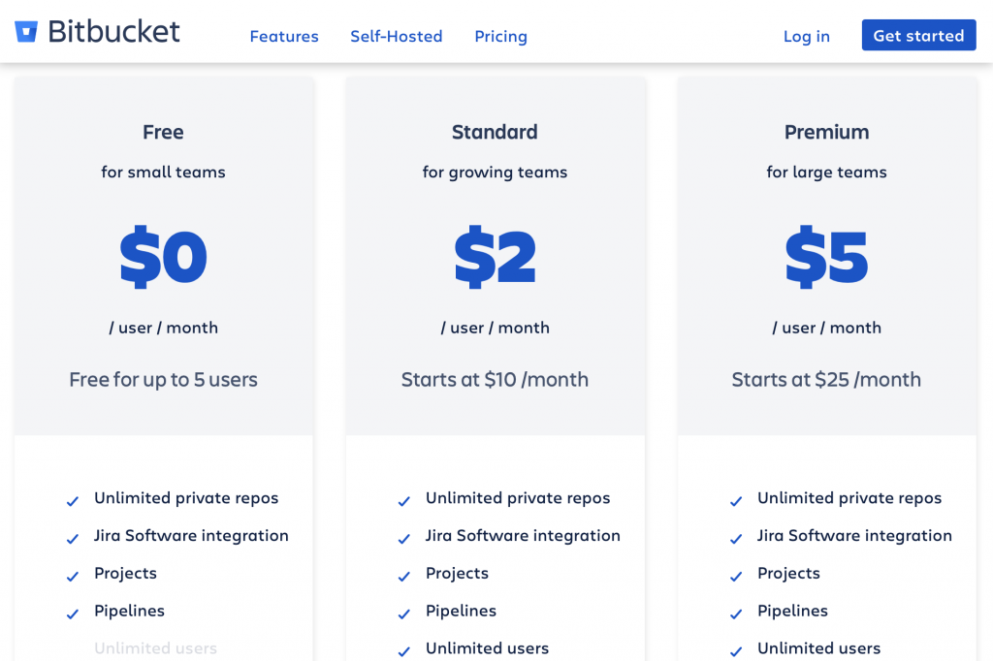
Task: Click the Bitbucket bucket logo icon
Action: tap(26, 32)
